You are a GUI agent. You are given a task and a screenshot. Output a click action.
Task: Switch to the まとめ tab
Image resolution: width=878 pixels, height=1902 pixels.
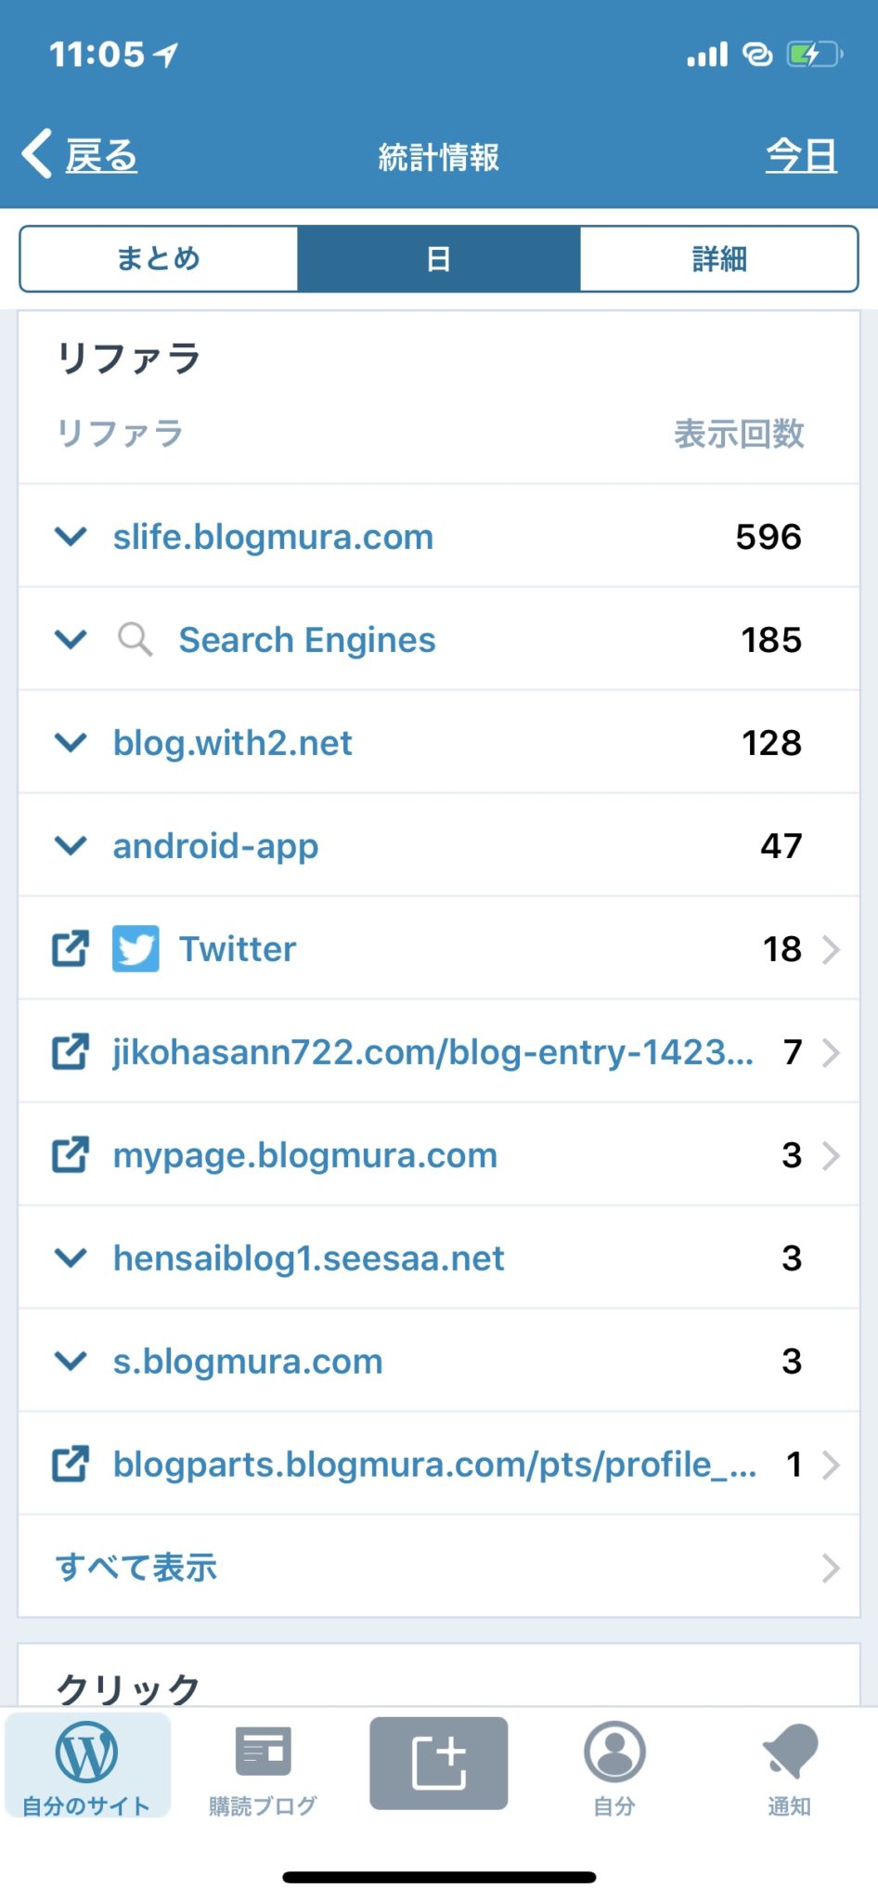click(x=159, y=258)
